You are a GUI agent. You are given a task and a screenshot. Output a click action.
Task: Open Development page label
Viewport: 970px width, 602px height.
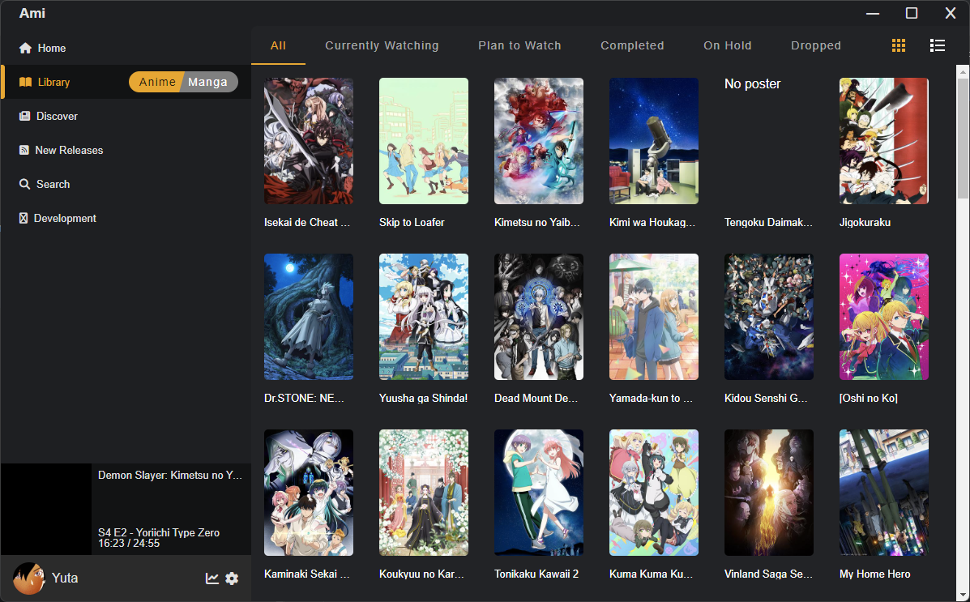point(65,219)
